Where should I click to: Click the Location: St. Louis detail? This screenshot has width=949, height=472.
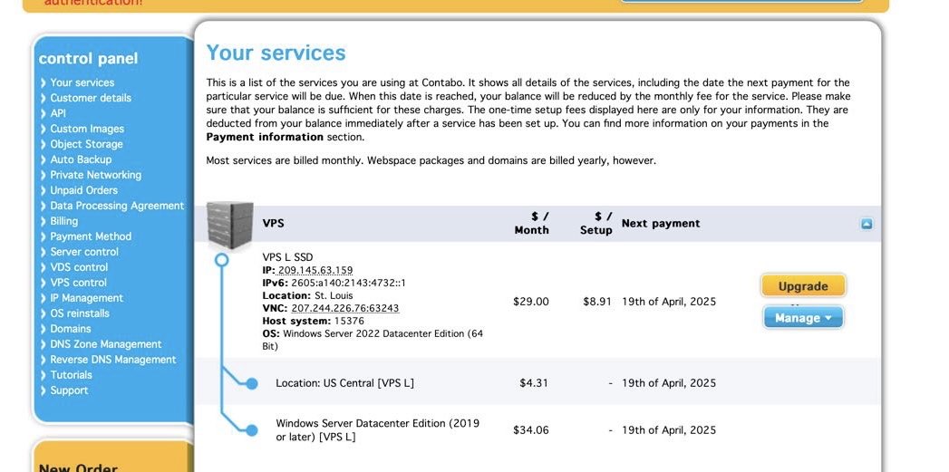(307, 295)
